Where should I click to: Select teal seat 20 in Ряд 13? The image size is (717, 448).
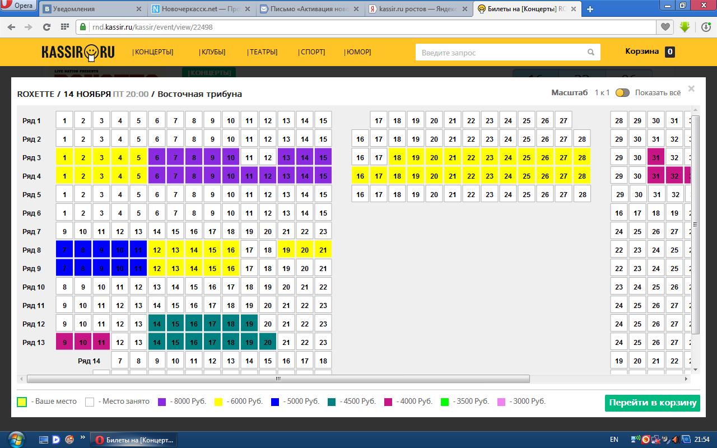(x=268, y=343)
